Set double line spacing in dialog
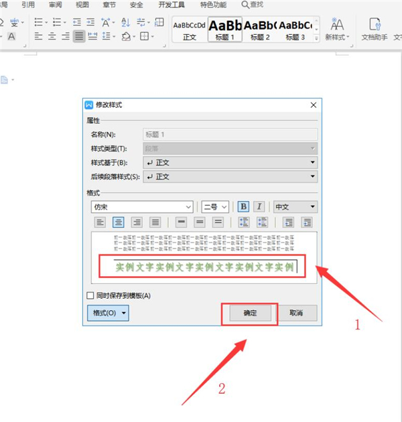 [218, 222]
